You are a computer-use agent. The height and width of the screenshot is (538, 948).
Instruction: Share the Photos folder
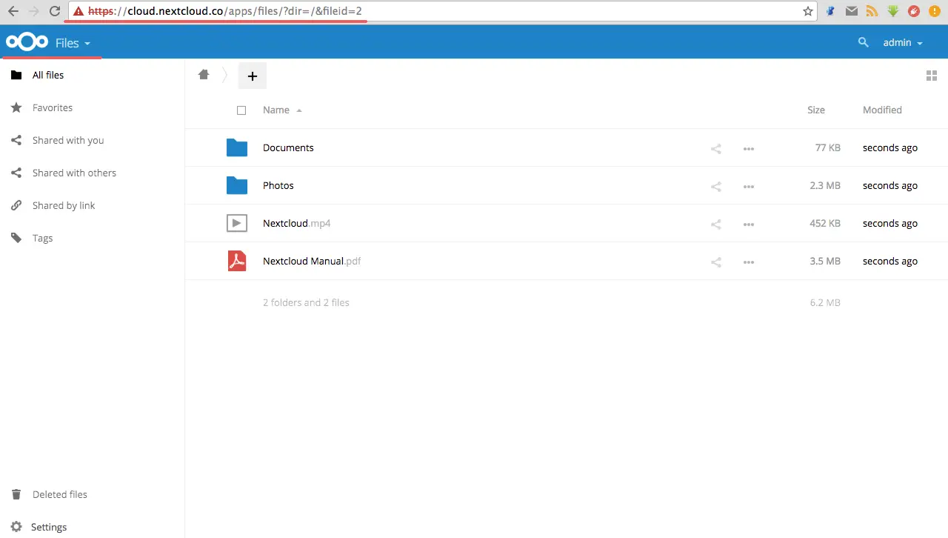click(716, 186)
